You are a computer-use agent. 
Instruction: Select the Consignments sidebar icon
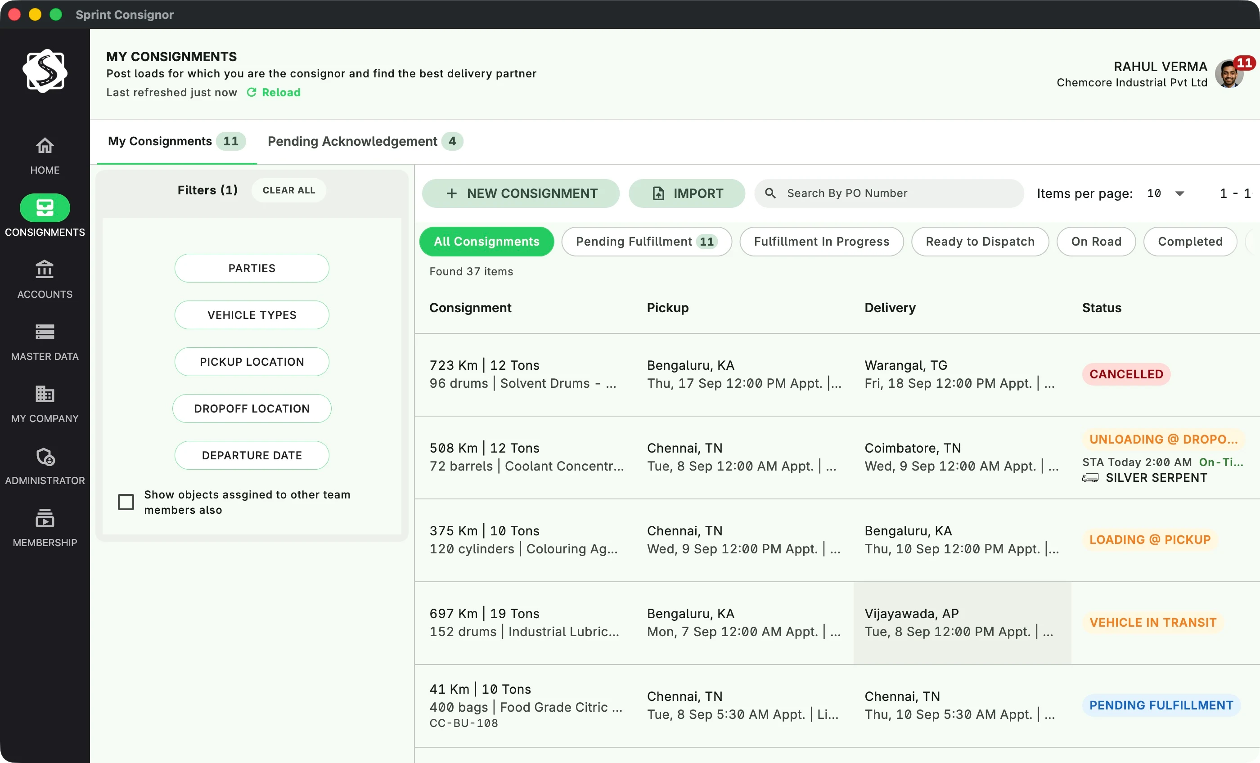click(x=45, y=208)
